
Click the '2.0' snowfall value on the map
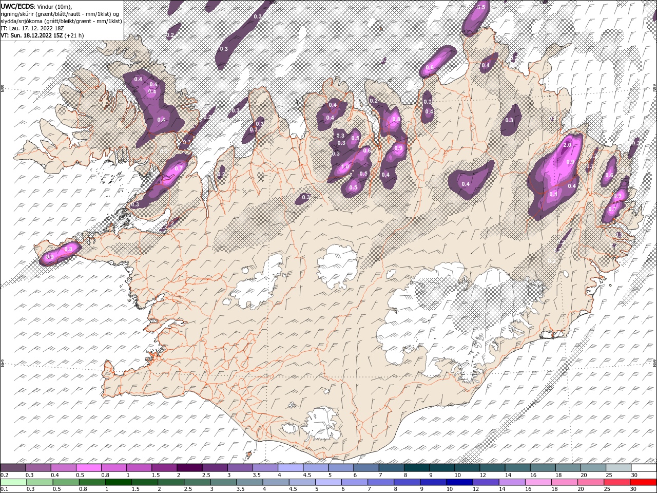click(567, 145)
